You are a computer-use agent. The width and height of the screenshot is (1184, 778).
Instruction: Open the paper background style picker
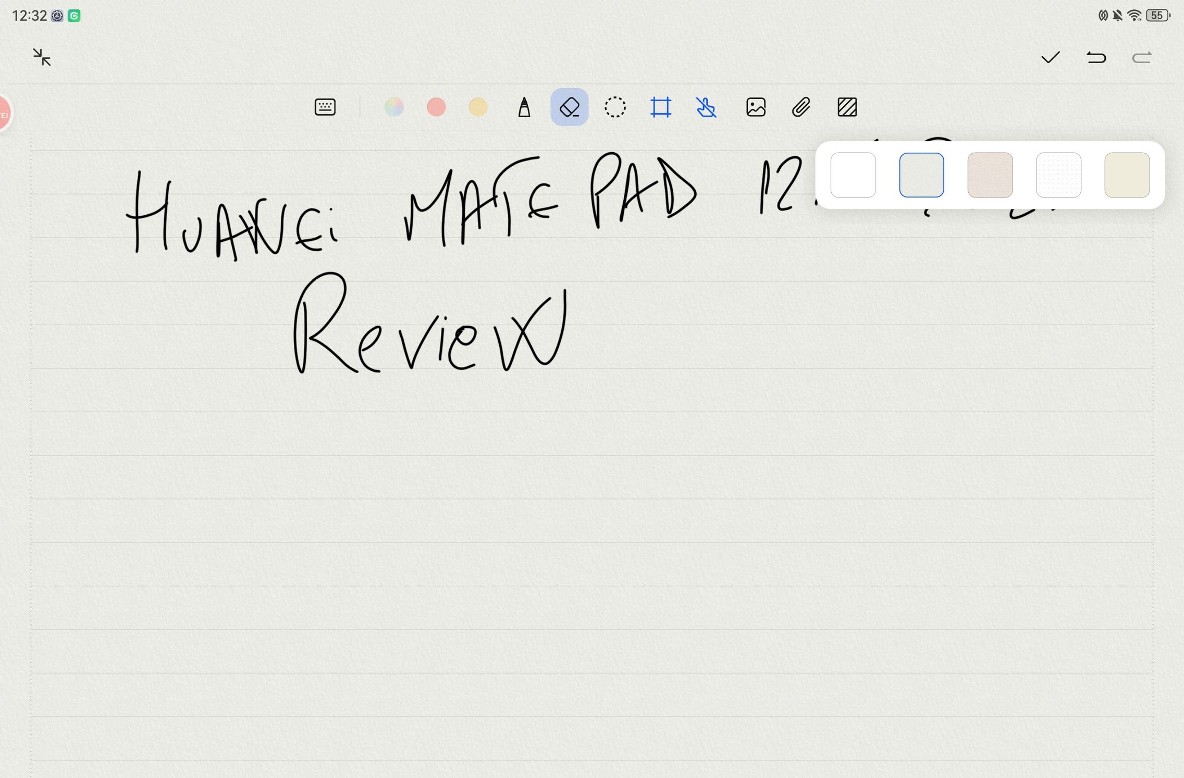(847, 107)
